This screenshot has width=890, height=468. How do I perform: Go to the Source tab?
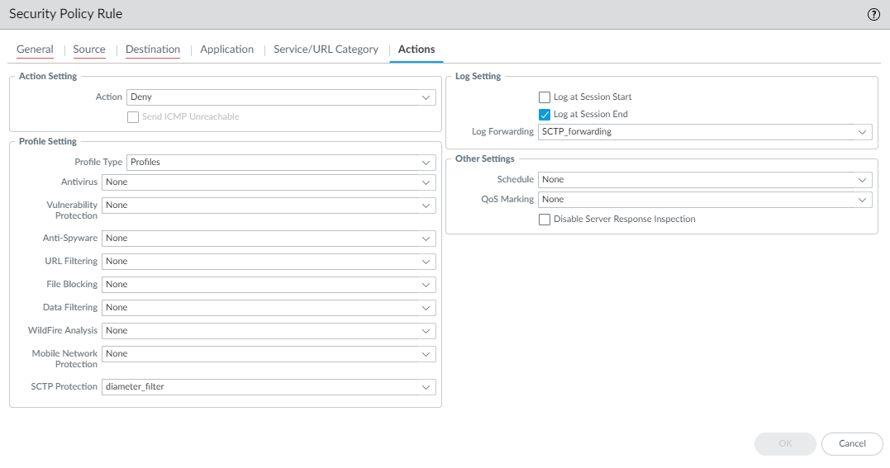[89, 50]
